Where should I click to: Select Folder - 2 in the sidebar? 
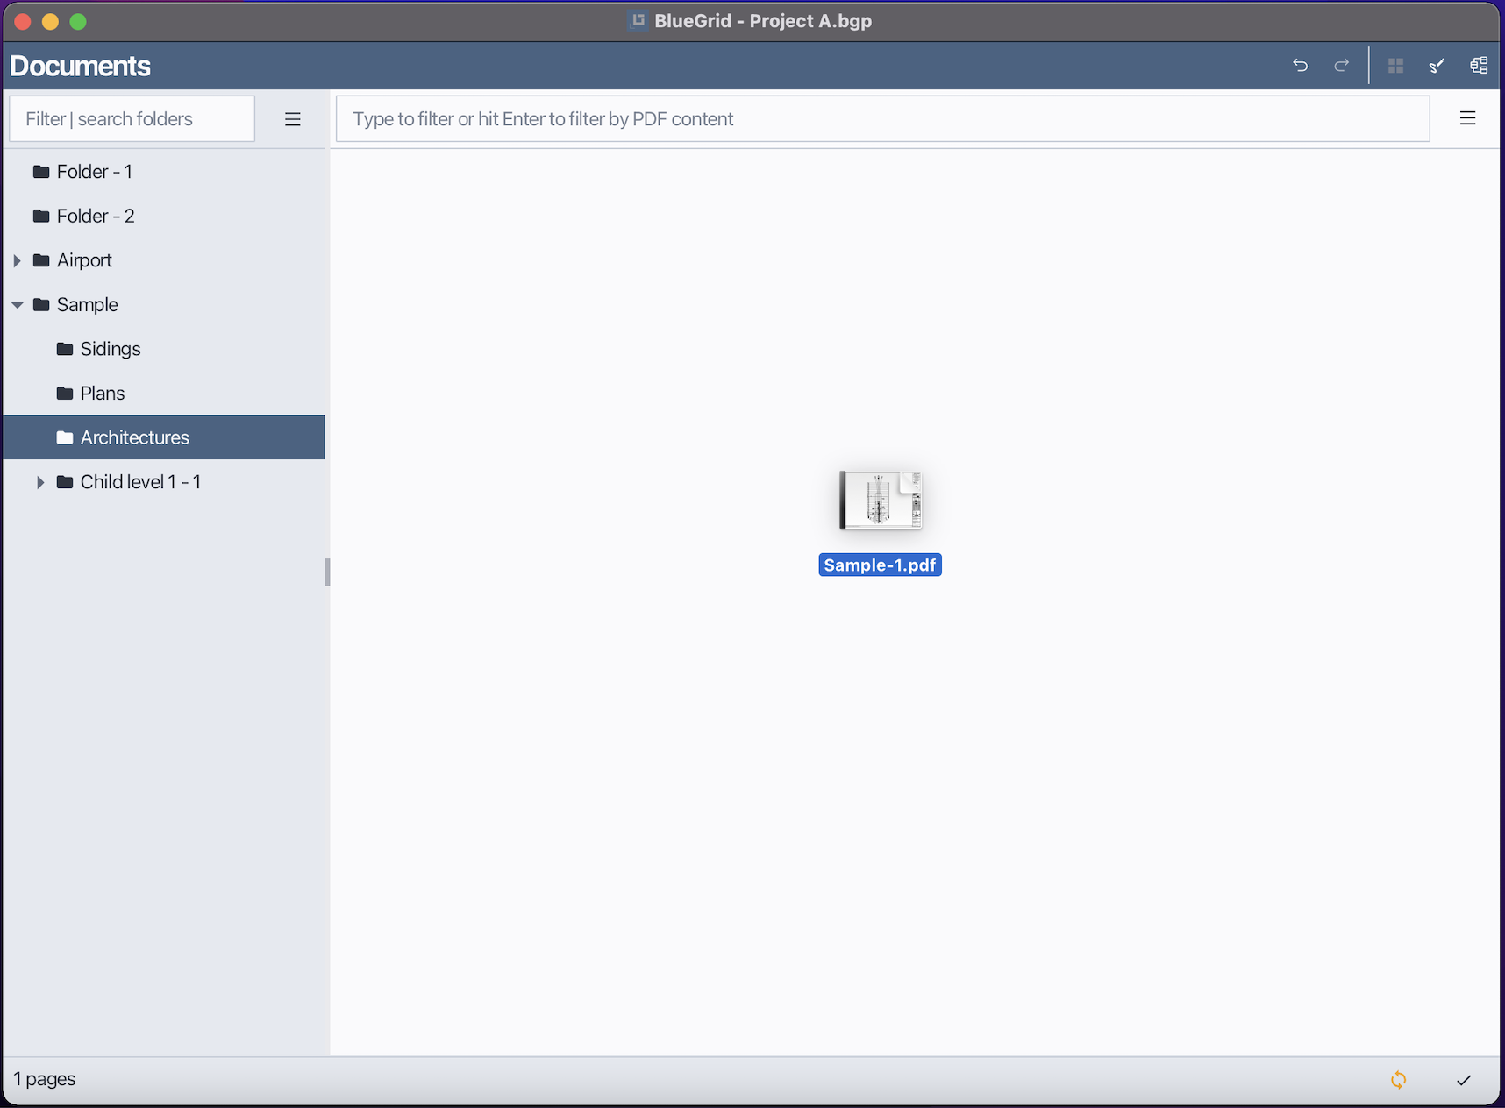pyautogui.click(x=95, y=216)
